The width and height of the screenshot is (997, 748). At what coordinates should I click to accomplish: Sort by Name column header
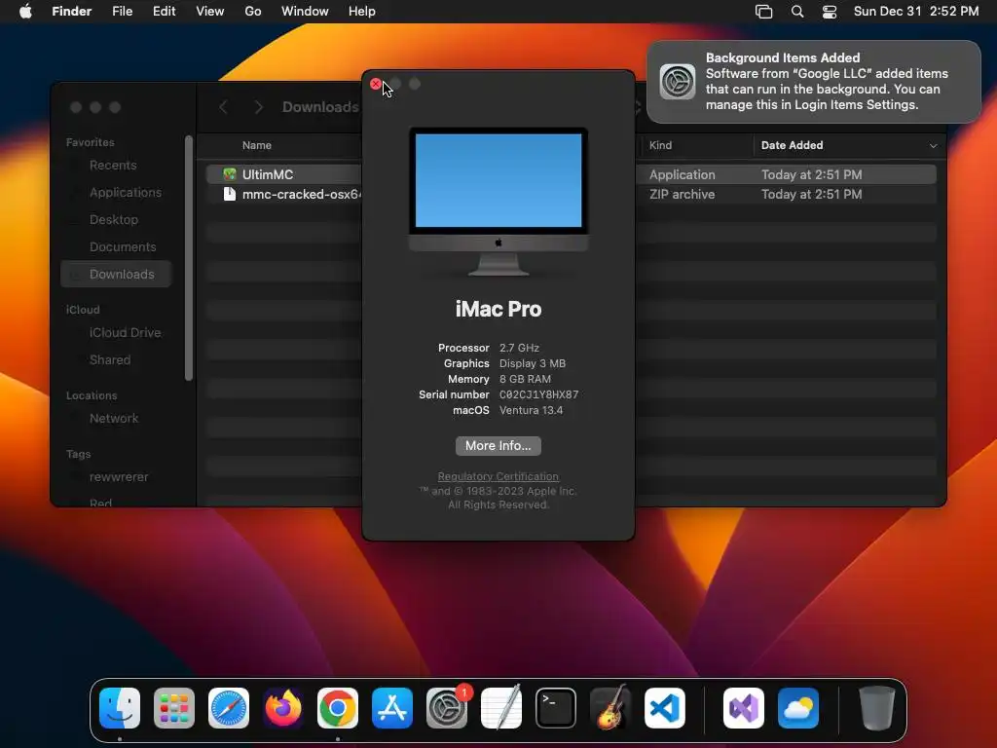(257, 146)
